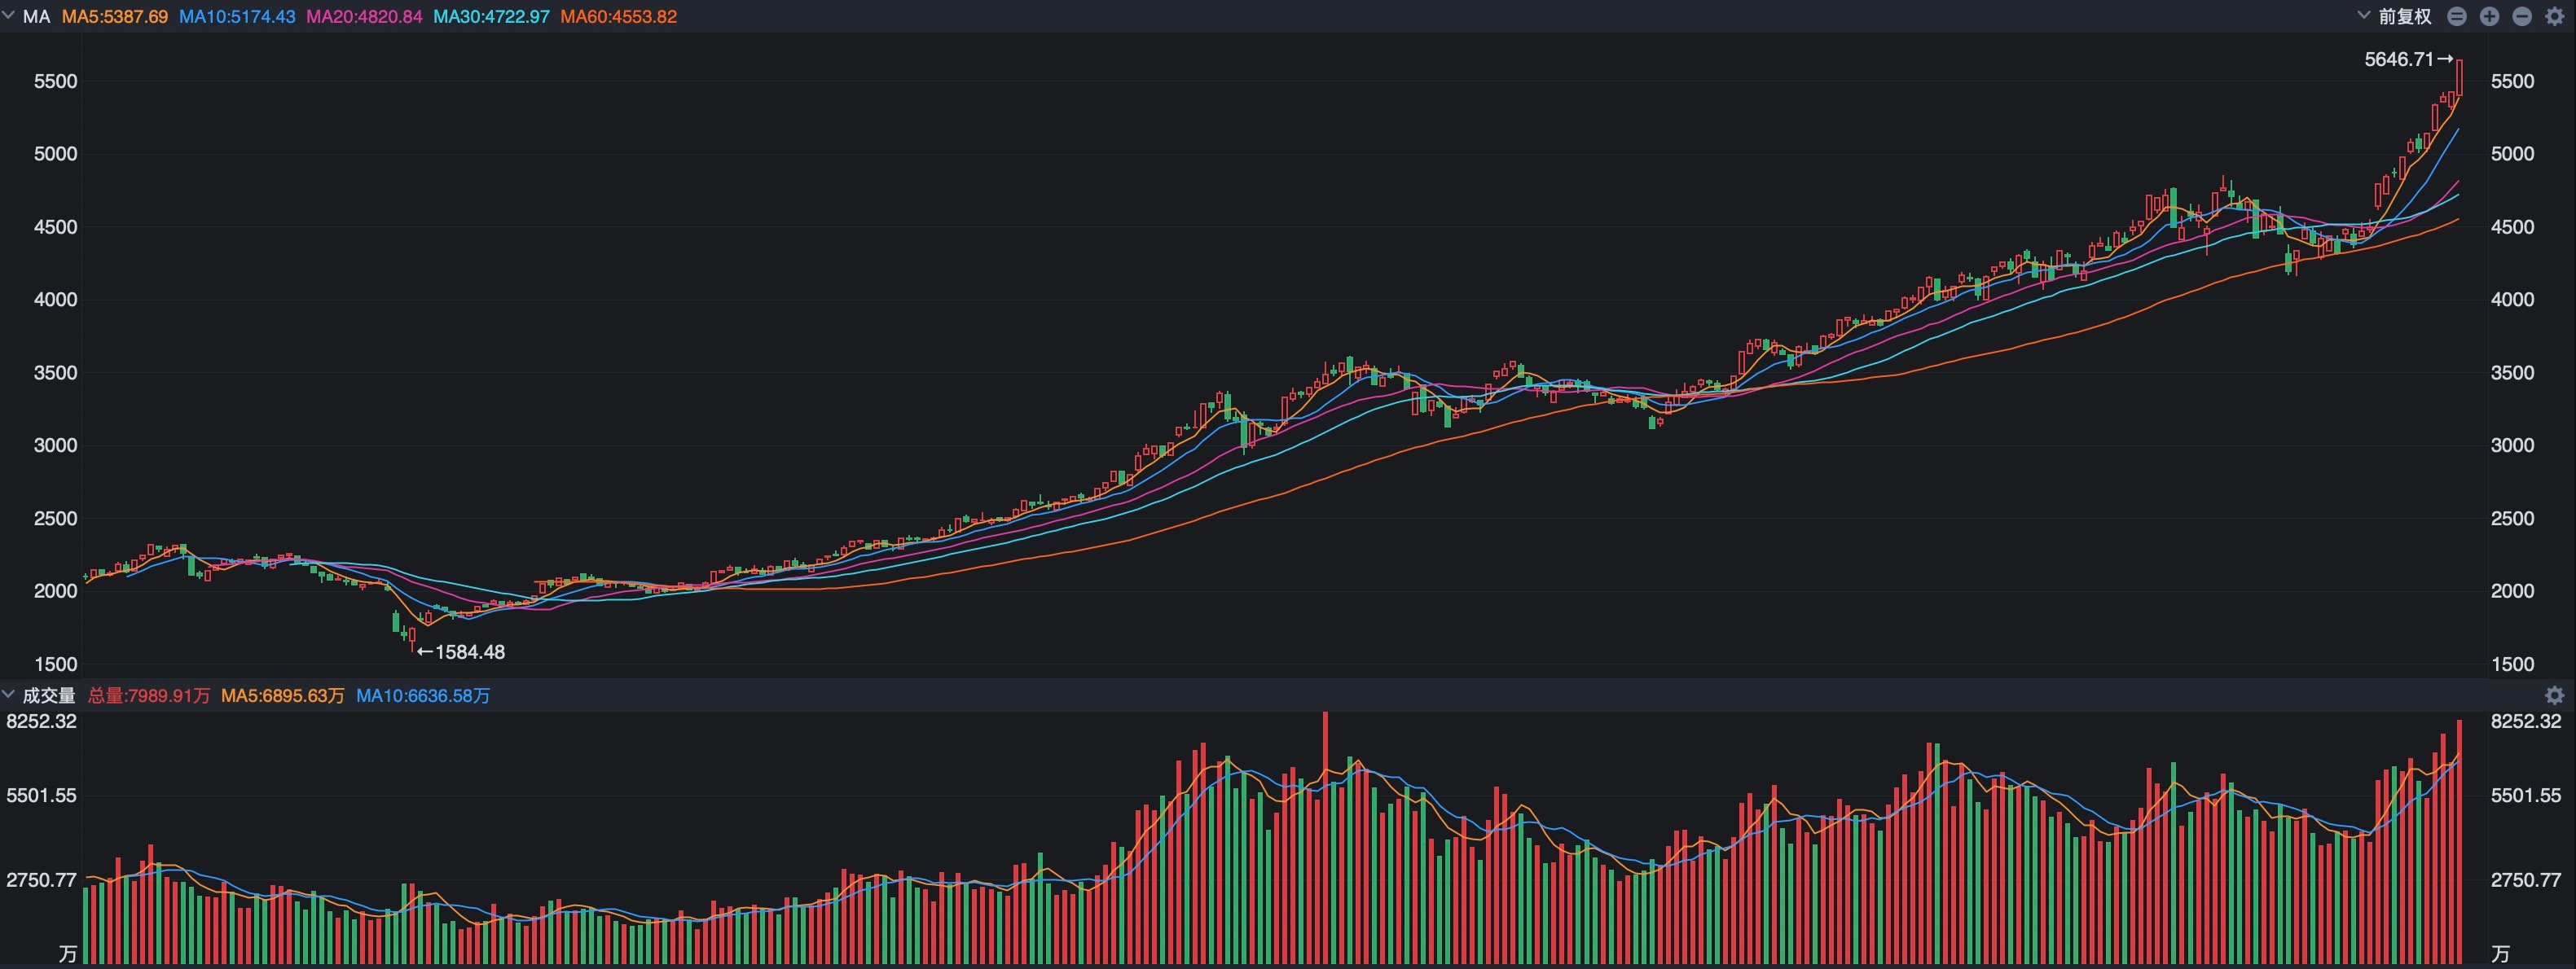Click the MA30:4722.97 legend value
The image size is (2576, 969).
tap(491, 16)
